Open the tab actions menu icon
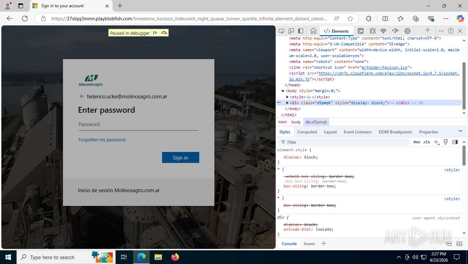 tap(21, 6)
